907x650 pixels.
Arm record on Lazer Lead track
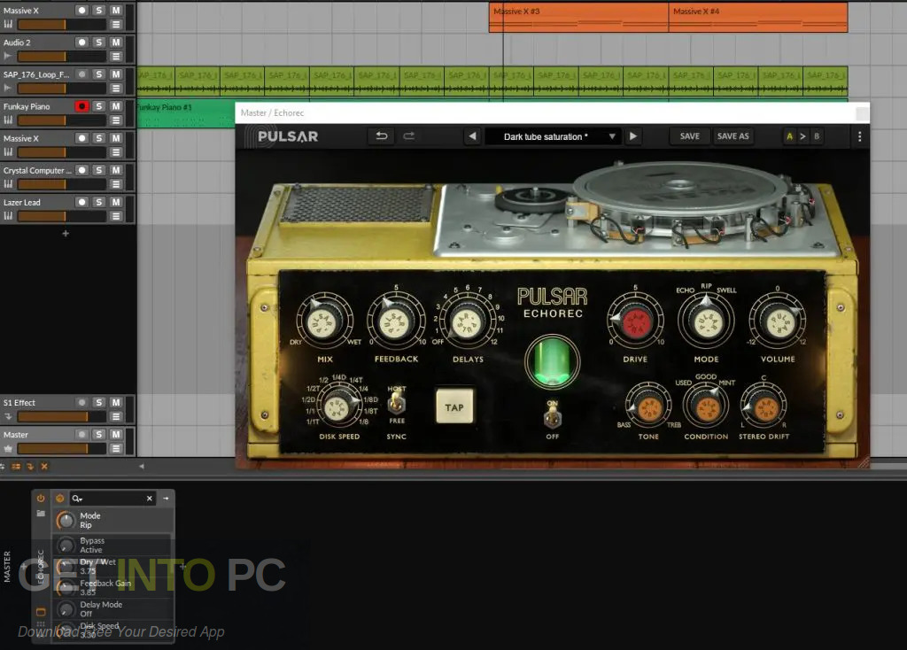81,202
